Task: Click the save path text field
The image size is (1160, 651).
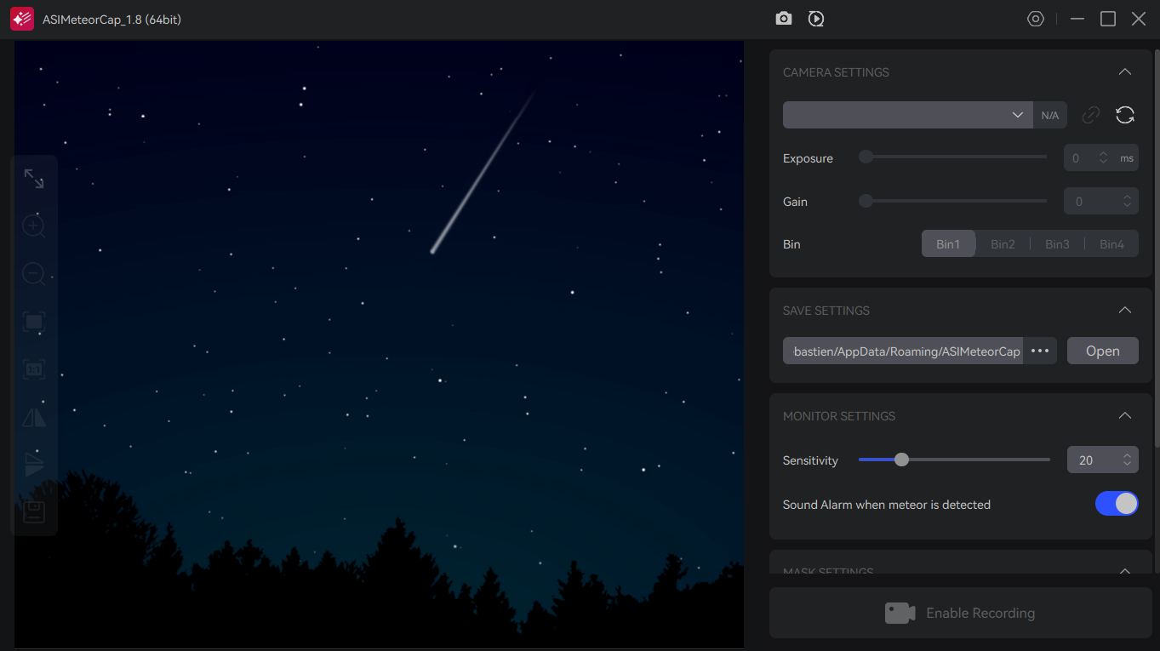Action: 903,351
